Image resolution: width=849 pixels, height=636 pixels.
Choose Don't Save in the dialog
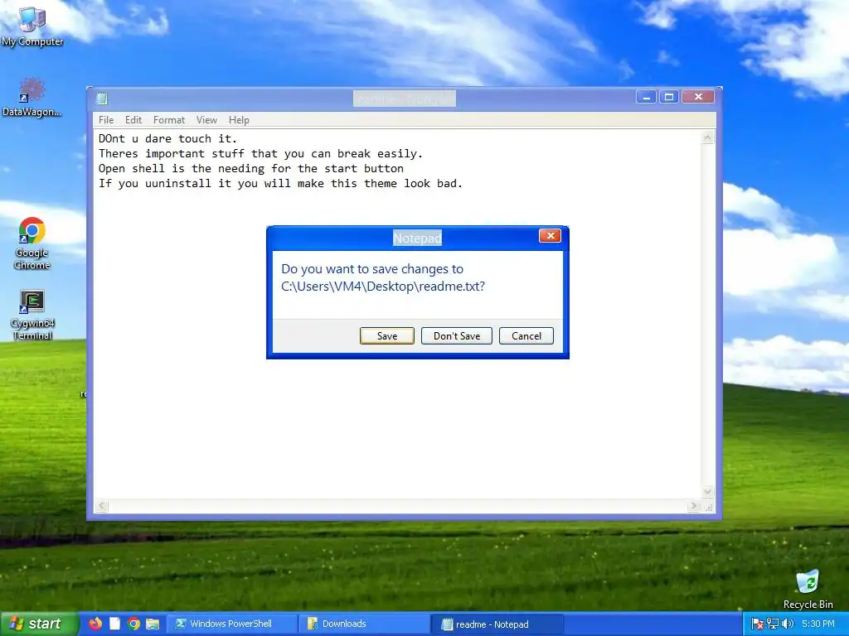click(457, 336)
